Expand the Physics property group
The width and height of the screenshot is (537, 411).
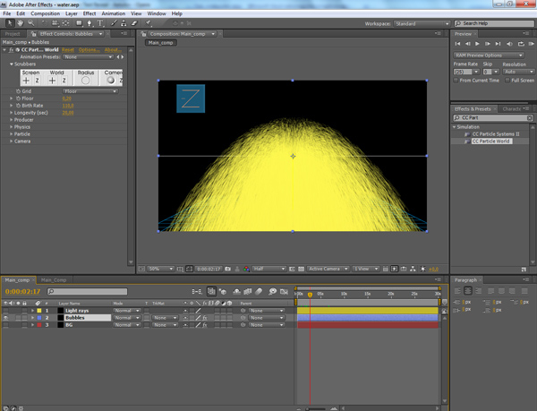click(12, 127)
